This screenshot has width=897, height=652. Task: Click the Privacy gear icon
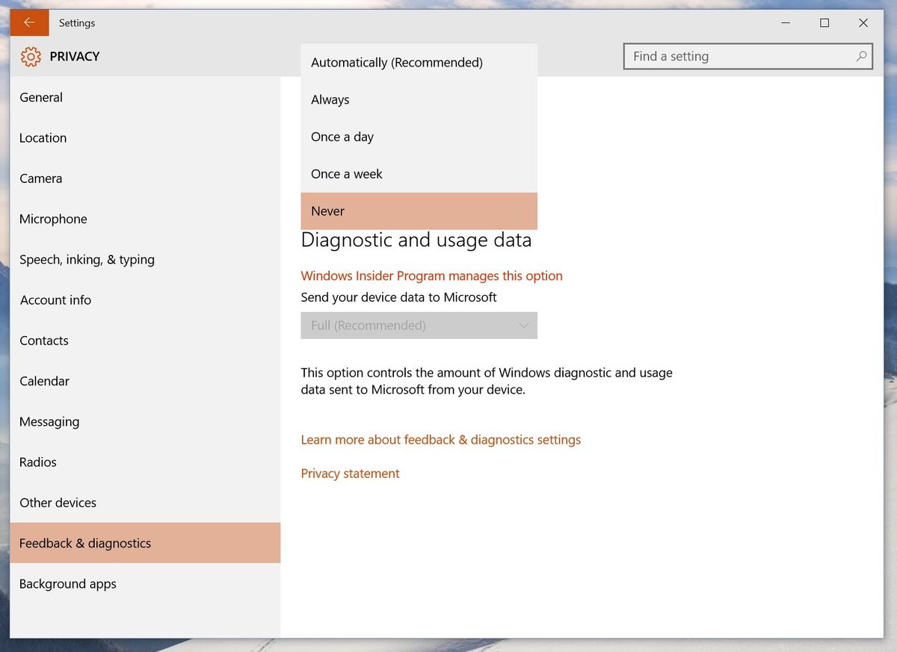pos(30,56)
